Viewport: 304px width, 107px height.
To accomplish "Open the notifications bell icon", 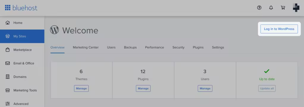I will 271,8.
